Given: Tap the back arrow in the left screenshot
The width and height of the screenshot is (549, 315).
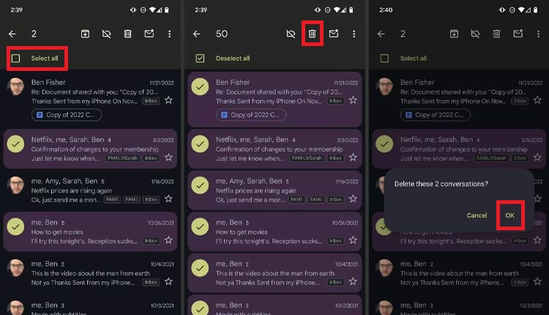Looking at the screenshot, I should (12, 34).
